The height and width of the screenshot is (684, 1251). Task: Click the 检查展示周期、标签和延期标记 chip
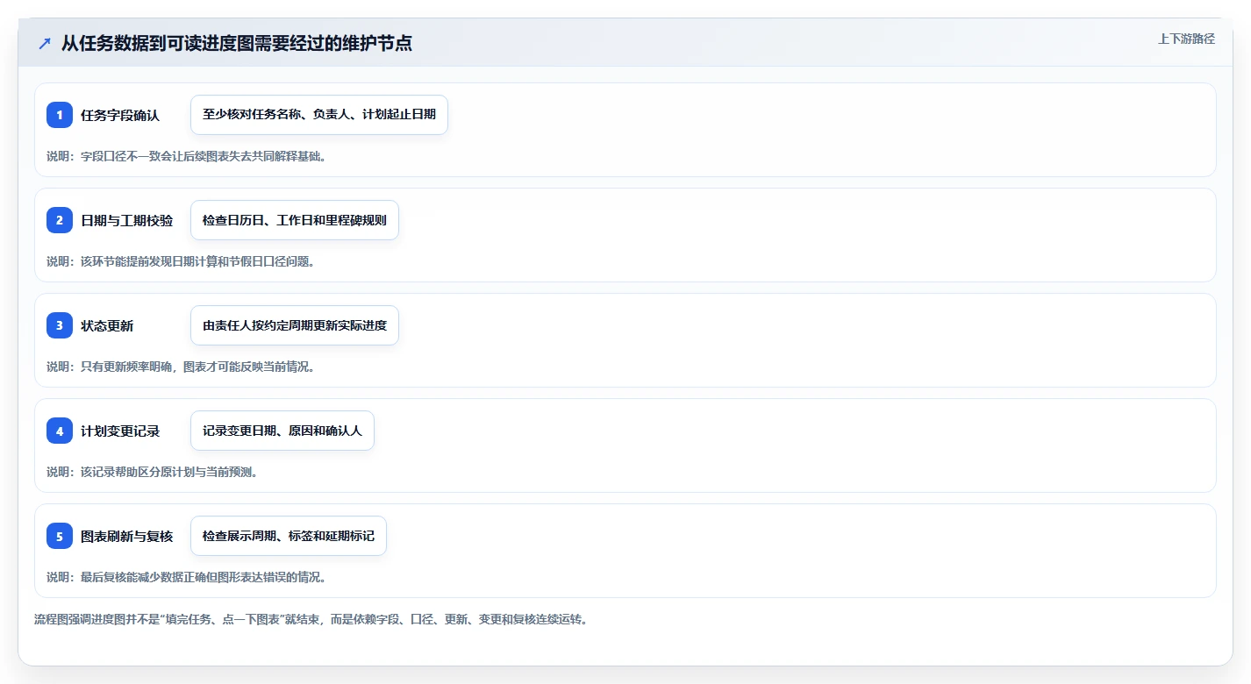pyautogui.click(x=289, y=536)
